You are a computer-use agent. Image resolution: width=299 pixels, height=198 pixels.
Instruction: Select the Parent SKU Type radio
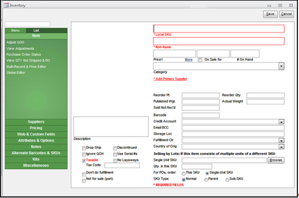tap(206, 180)
